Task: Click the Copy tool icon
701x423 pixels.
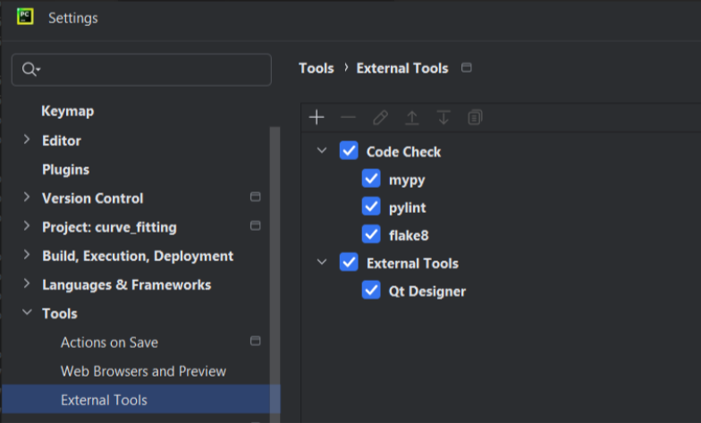Action: pyautogui.click(x=475, y=117)
